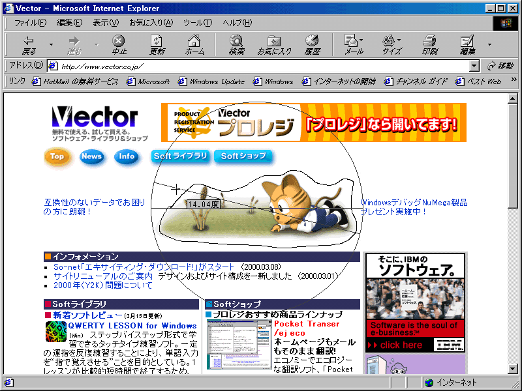The height and width of the screenshot is (391, 522).
Task: Click the Forward (進む) toolbar button
Action: [x=74, y=45]
